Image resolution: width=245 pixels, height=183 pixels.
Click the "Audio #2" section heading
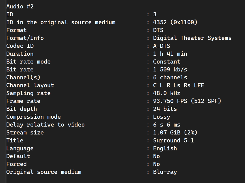coord(20,7)
